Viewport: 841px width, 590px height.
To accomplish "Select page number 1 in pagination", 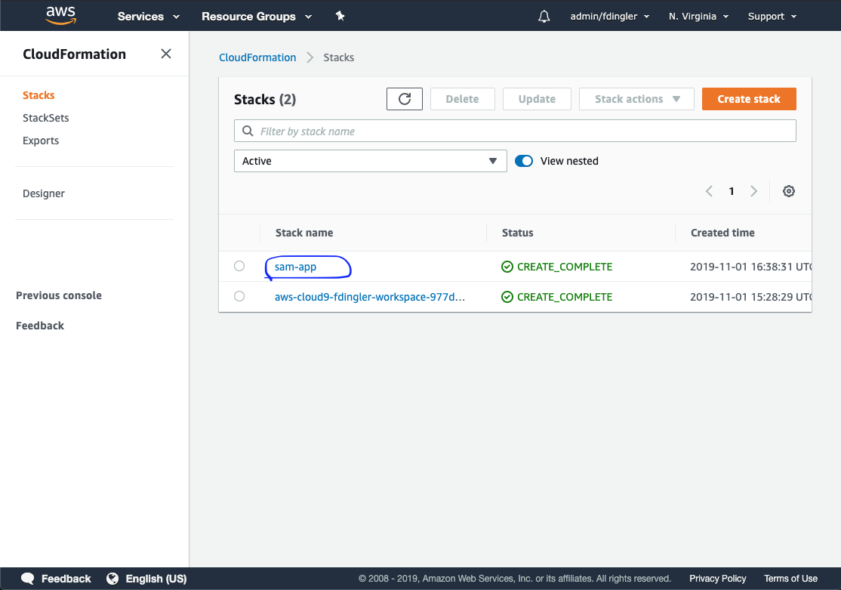I will [732, 191].
